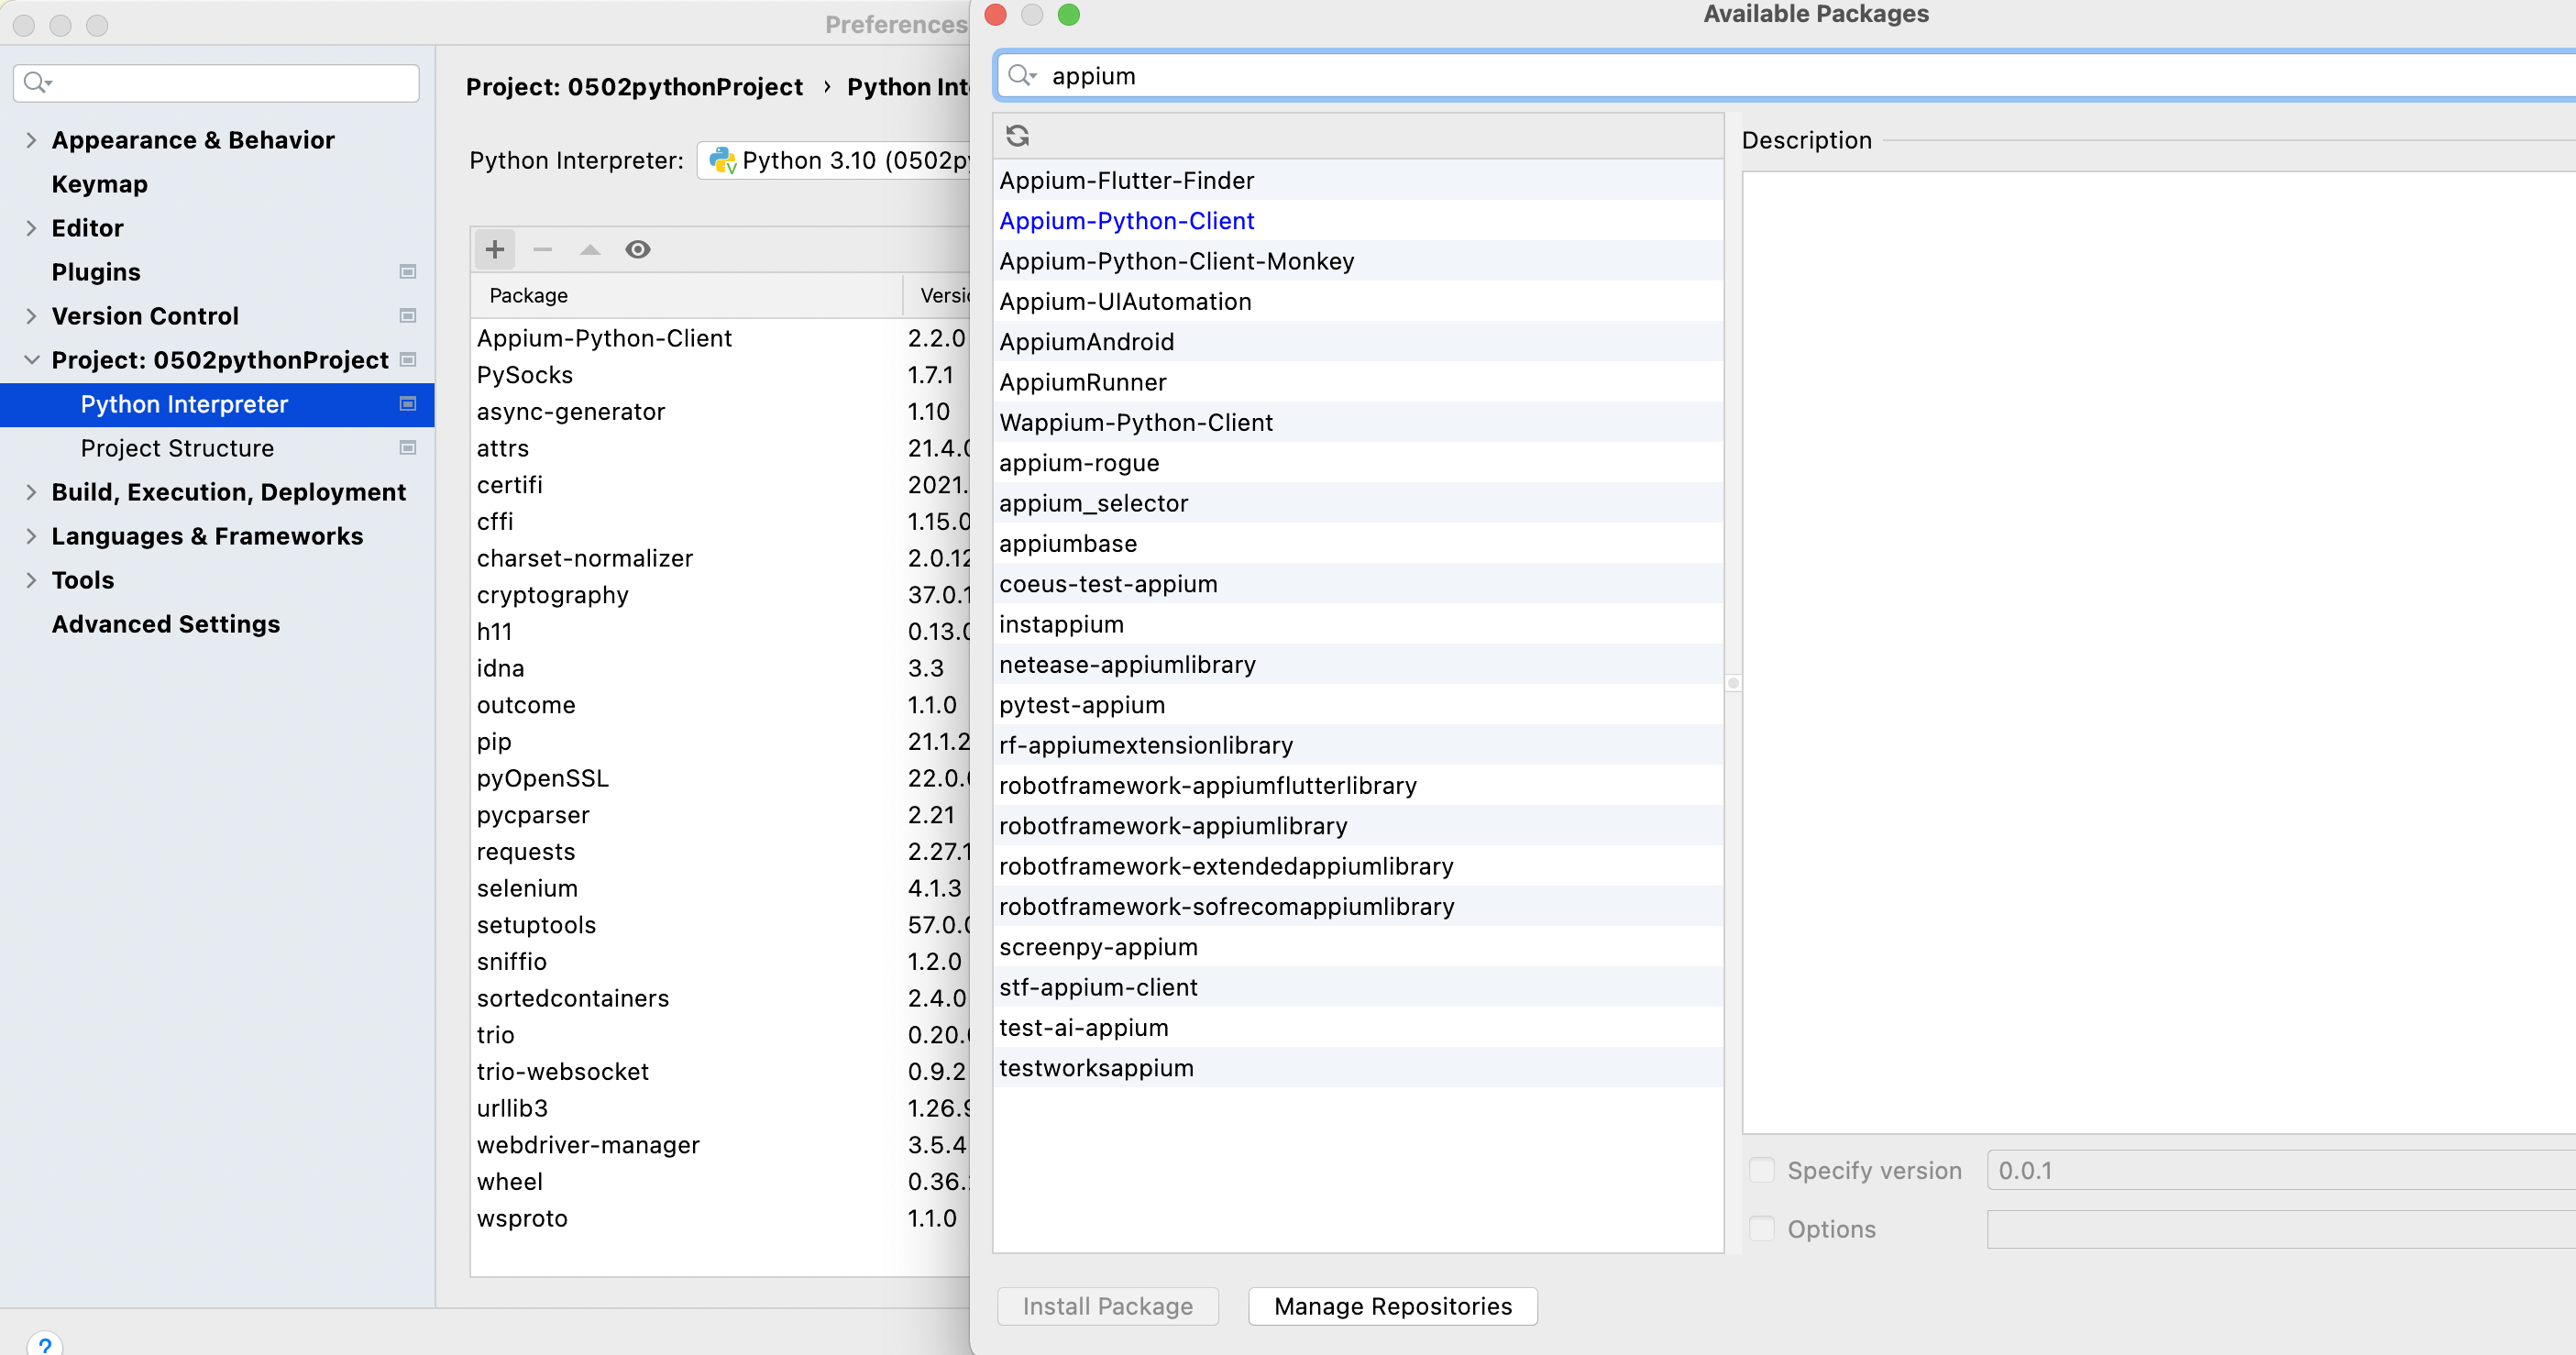Image resolution: width=2576 pixels, height=1355 pixels.
Task: Click the remove package minus icon
Action: 542,249
